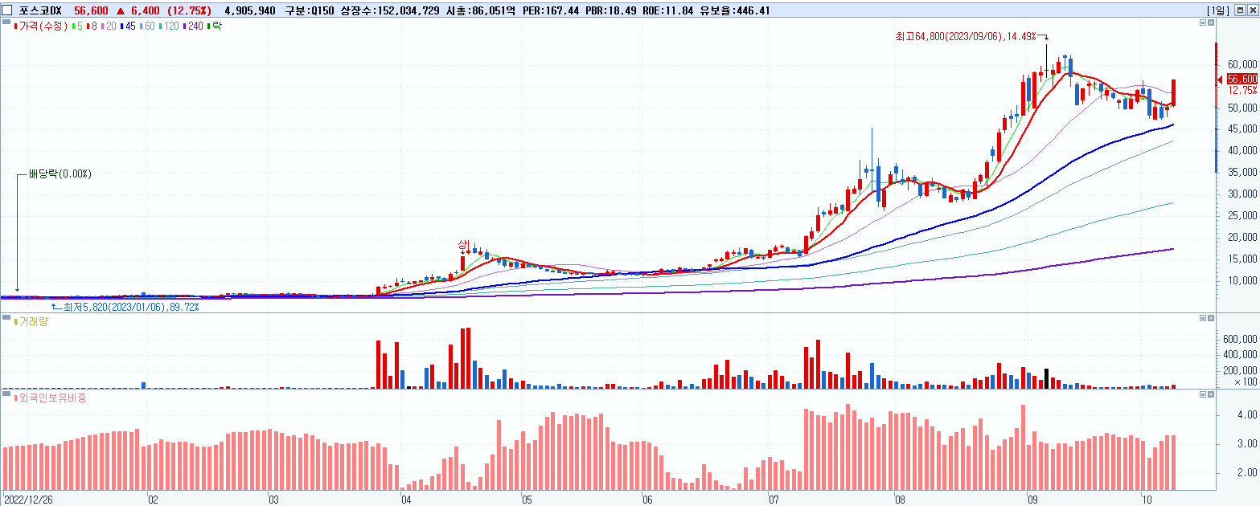Click the 10,000 price axis label

1242,280
